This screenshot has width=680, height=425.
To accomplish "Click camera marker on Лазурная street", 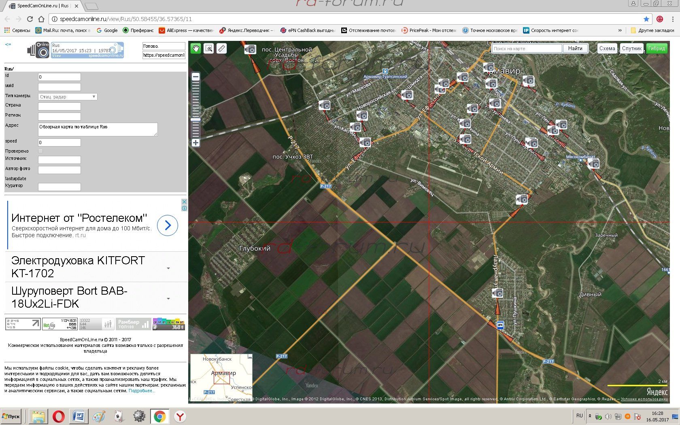I will point(497,293).
